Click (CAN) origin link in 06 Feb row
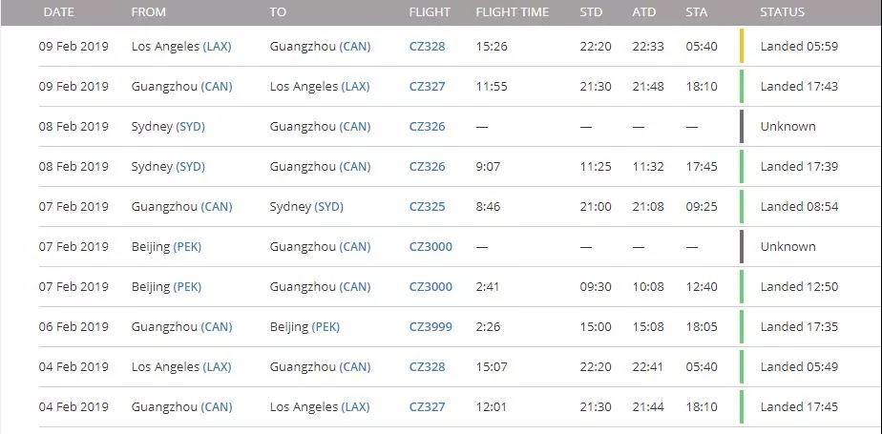882x434 pixels. tap(217, 326)
